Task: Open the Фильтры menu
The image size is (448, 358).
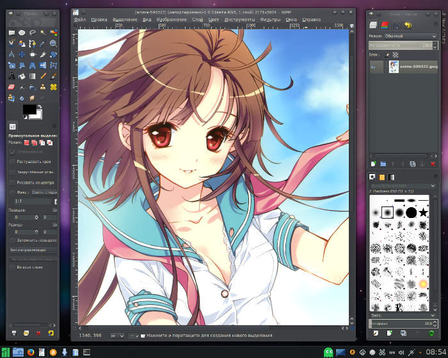Action: coord(270,20)
